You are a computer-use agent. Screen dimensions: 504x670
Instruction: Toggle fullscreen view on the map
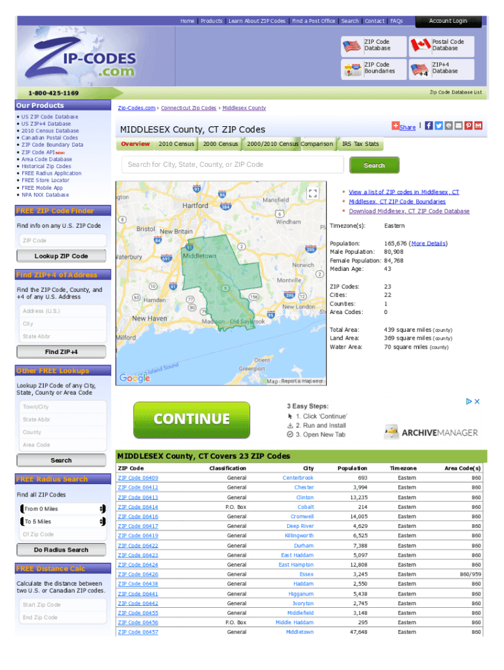(x=313, y=193)
